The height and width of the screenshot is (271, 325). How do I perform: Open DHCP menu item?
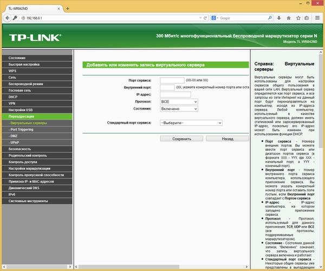coord(37,97)
